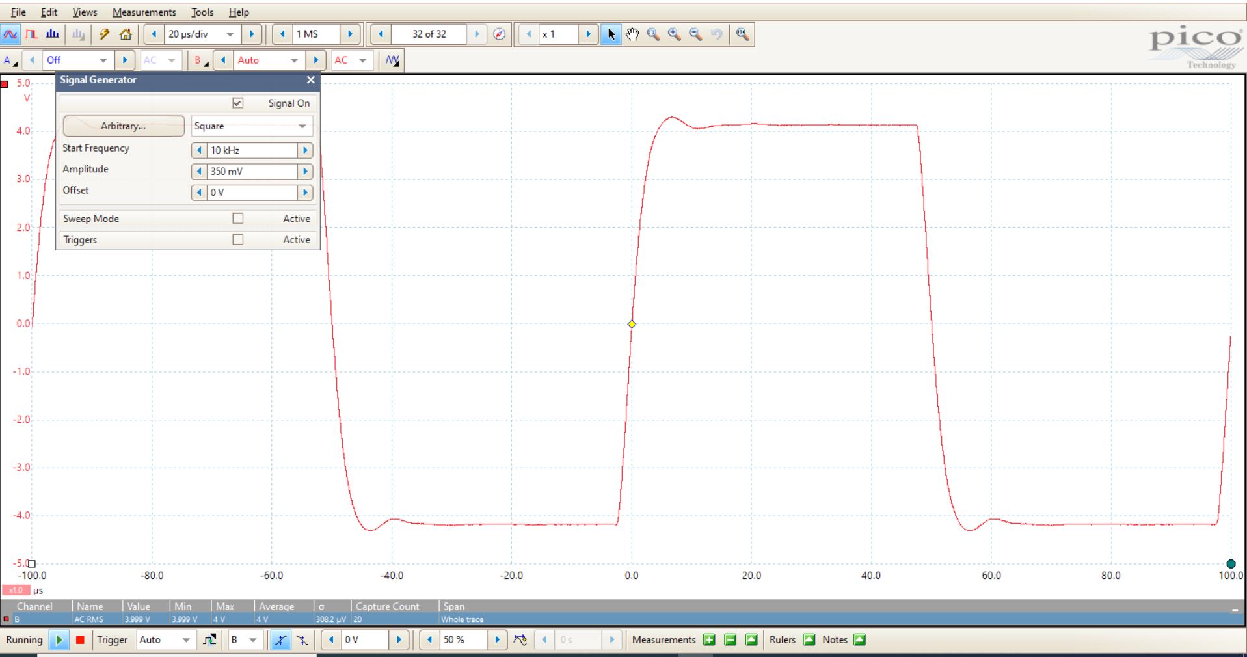Screen dimensions: 1247x657
Task: Switch to scope mode icon
Action: tap(10, 34)
